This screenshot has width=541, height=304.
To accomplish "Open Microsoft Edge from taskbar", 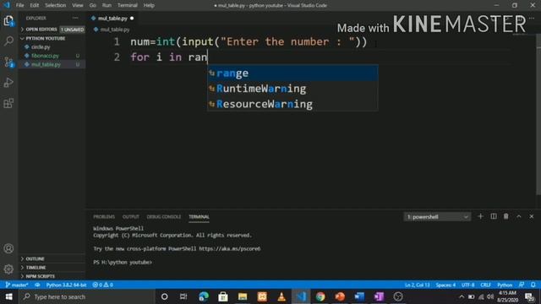I will pos(204,296).
